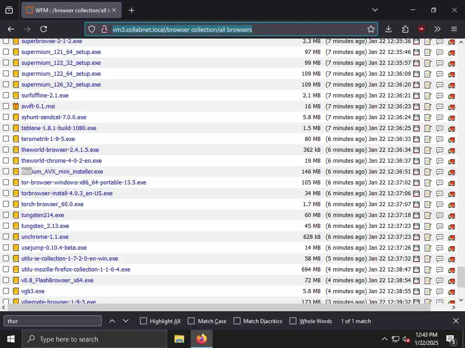Open list all tabs dropdown arrow
465x348 pixels.
tap(375, 10)
